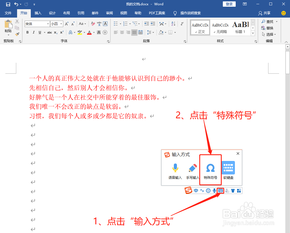Screen dimensions: 290x233
Task: Click the Sogou skin T-shirt icon
Action: click(x=233, y=191)
